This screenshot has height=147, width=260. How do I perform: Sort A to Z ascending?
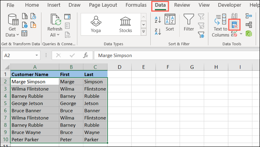(158, 20)
